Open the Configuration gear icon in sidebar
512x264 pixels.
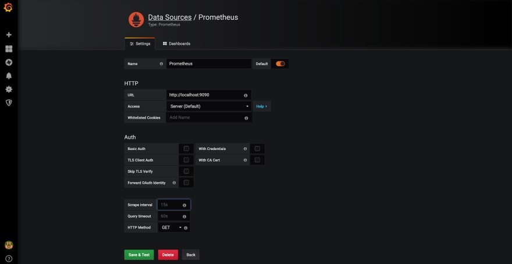click(x=9, y=89)
